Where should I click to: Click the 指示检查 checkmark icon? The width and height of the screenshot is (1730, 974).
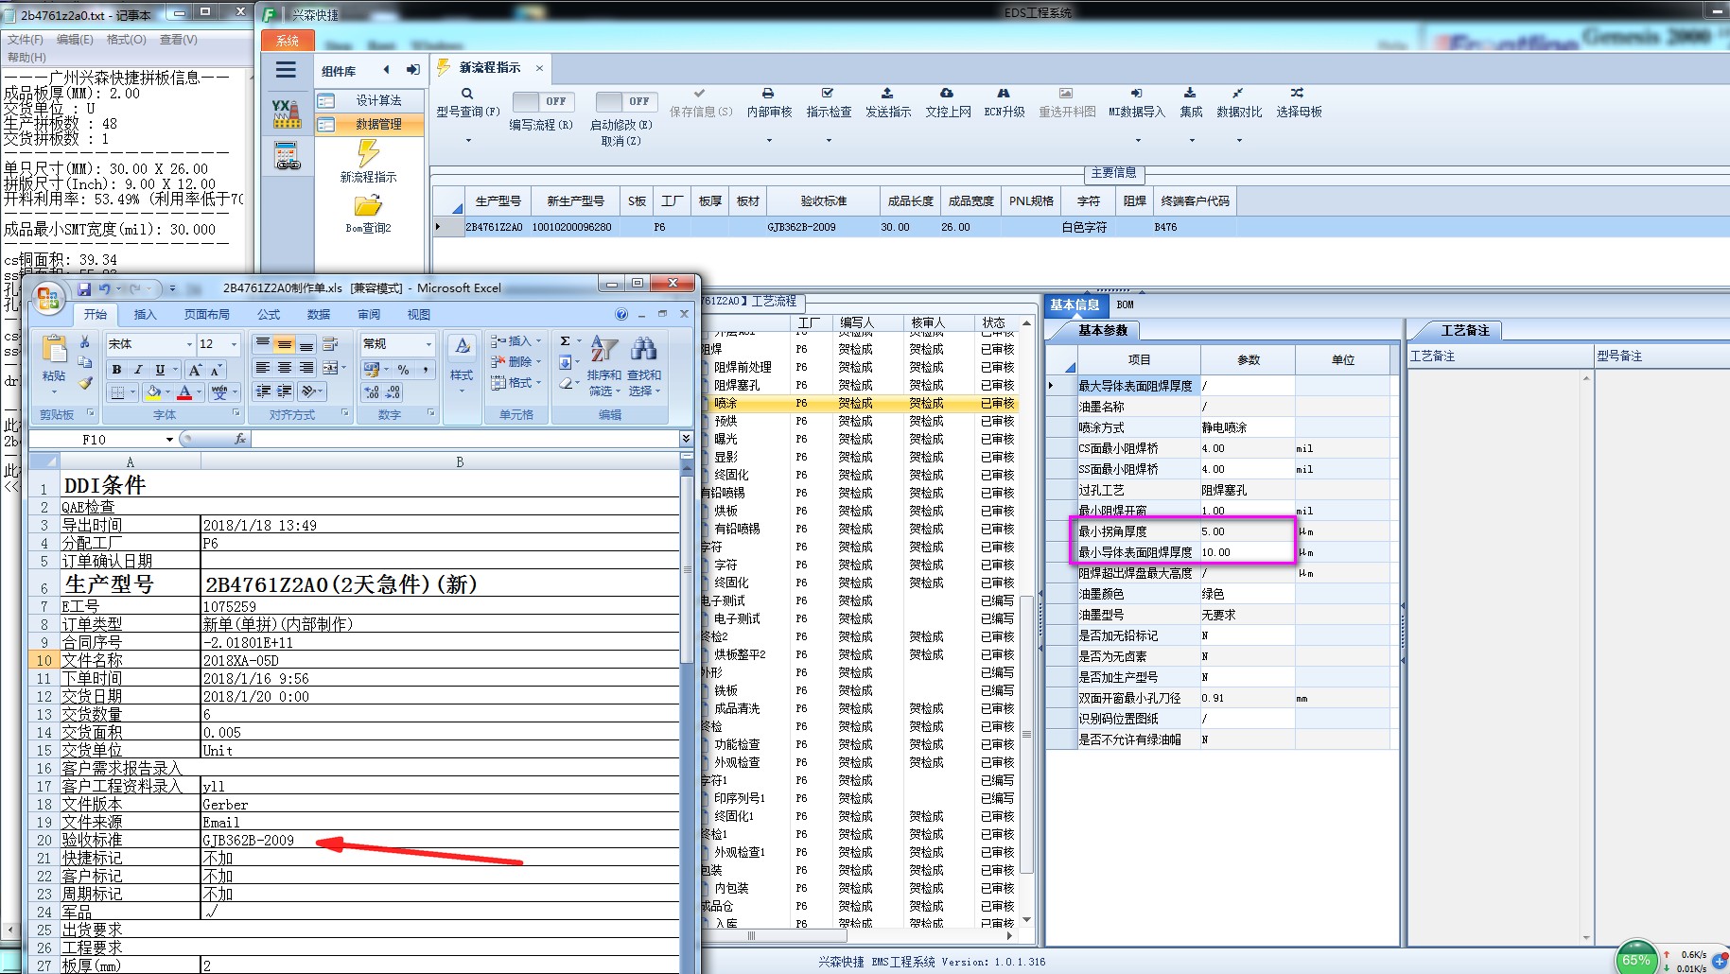coord(828,94)
